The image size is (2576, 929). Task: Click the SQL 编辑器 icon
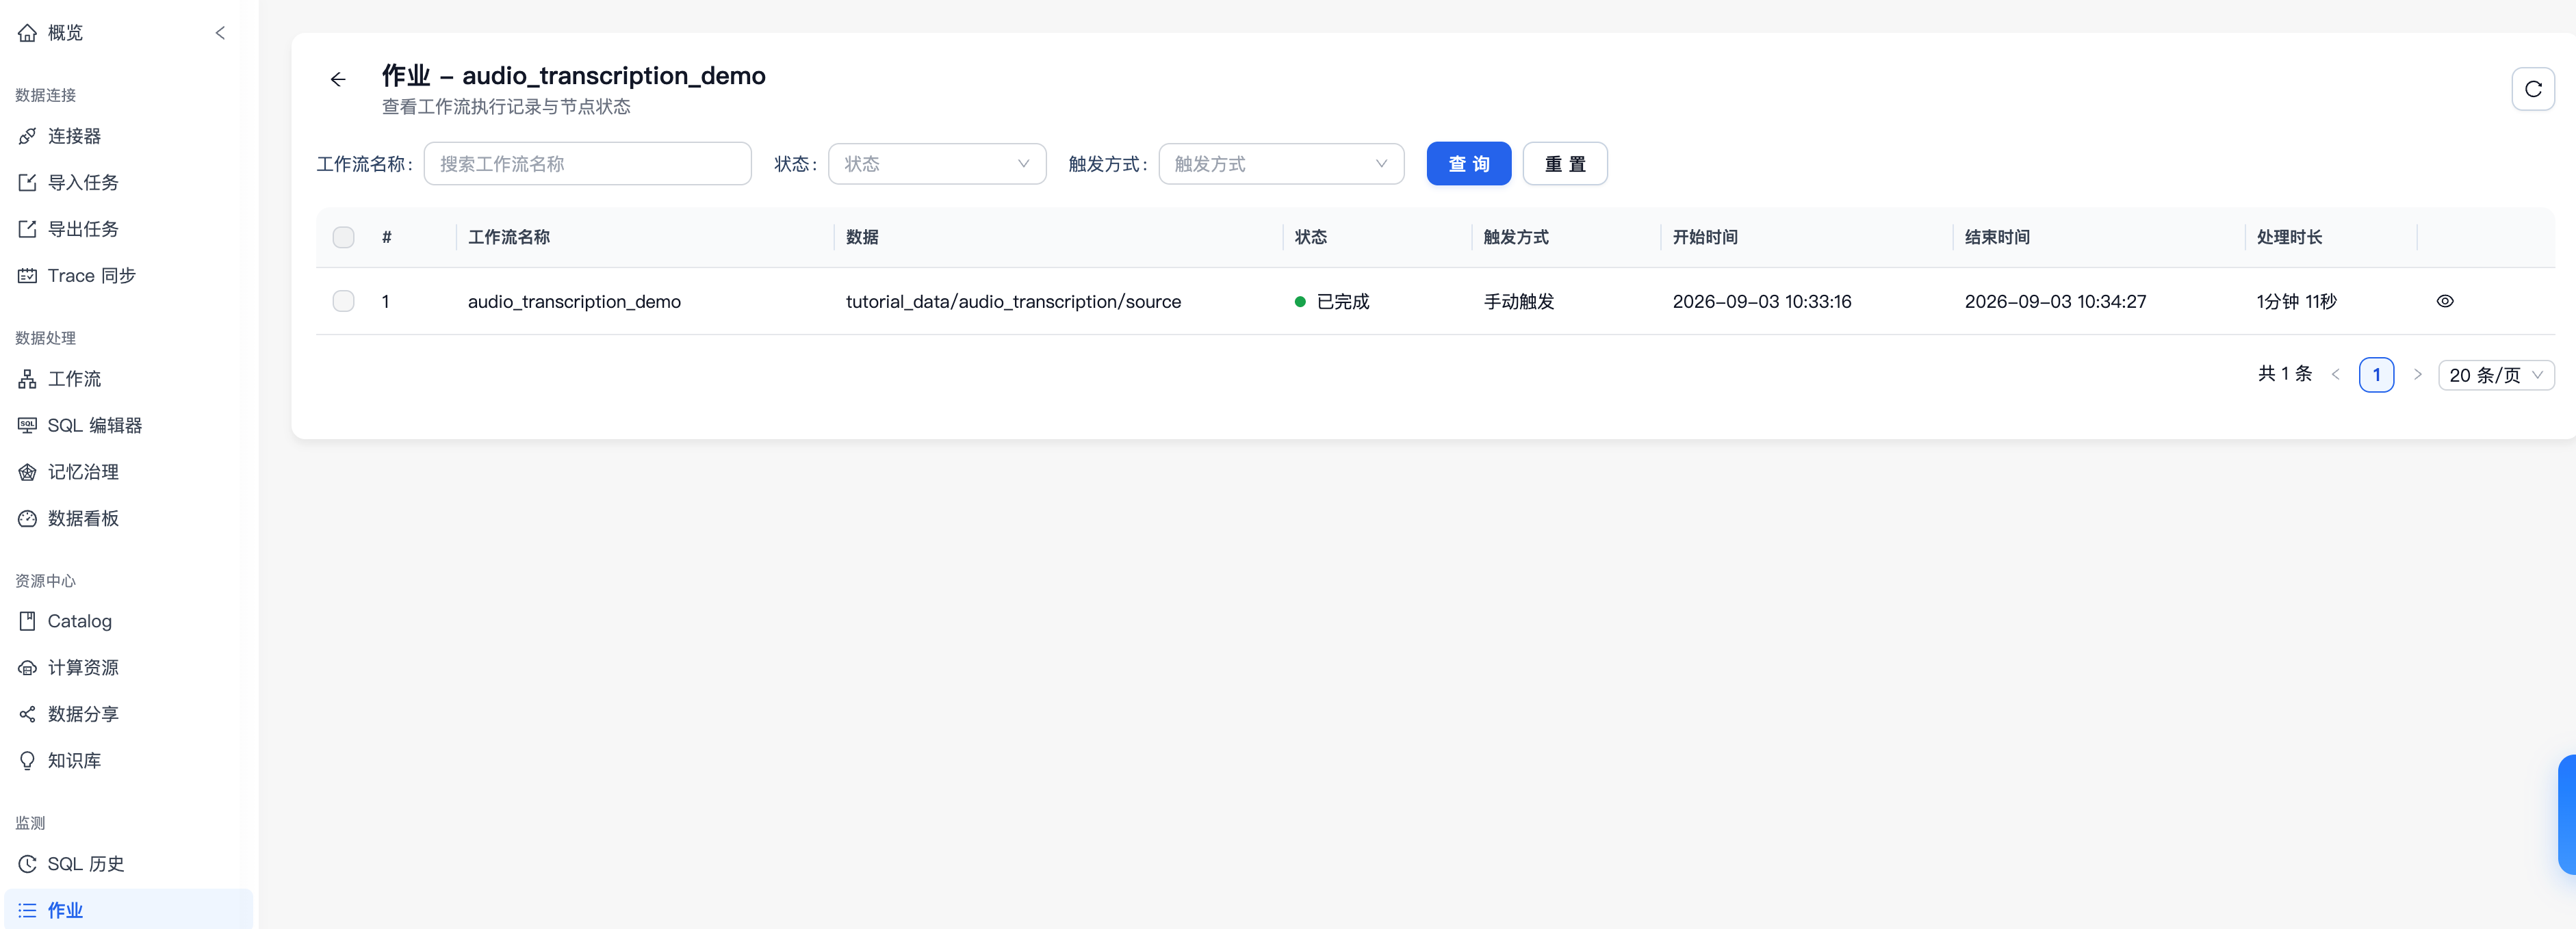(x=27, y=425)
